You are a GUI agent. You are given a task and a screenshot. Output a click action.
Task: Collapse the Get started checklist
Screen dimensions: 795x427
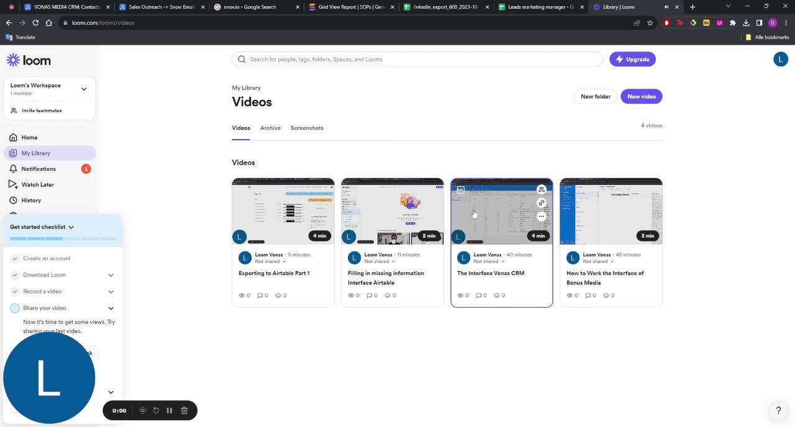(x=71, y=227)
